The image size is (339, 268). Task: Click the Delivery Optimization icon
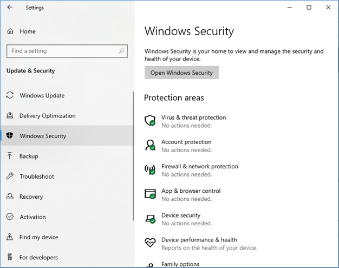click(x=10, y=115)
